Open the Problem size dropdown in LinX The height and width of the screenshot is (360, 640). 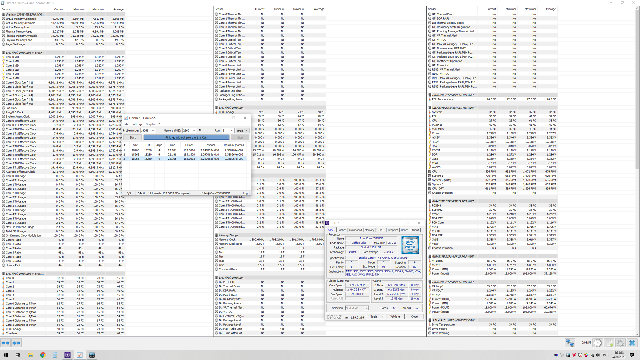pyautogui.click(x=153, y=130)
